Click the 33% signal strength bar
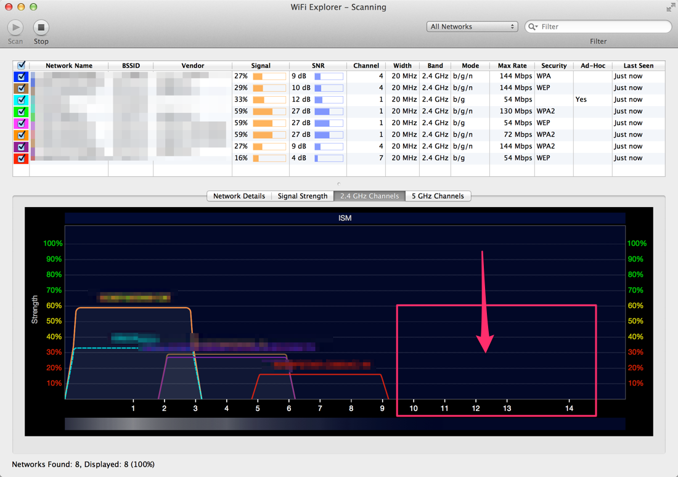 (x=269, y=100)
